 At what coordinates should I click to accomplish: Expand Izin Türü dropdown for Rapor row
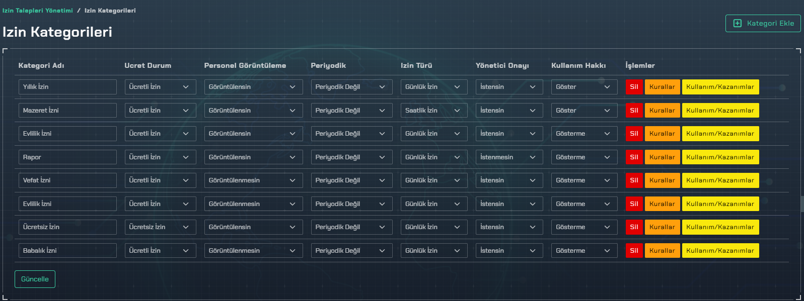[433, 157]
